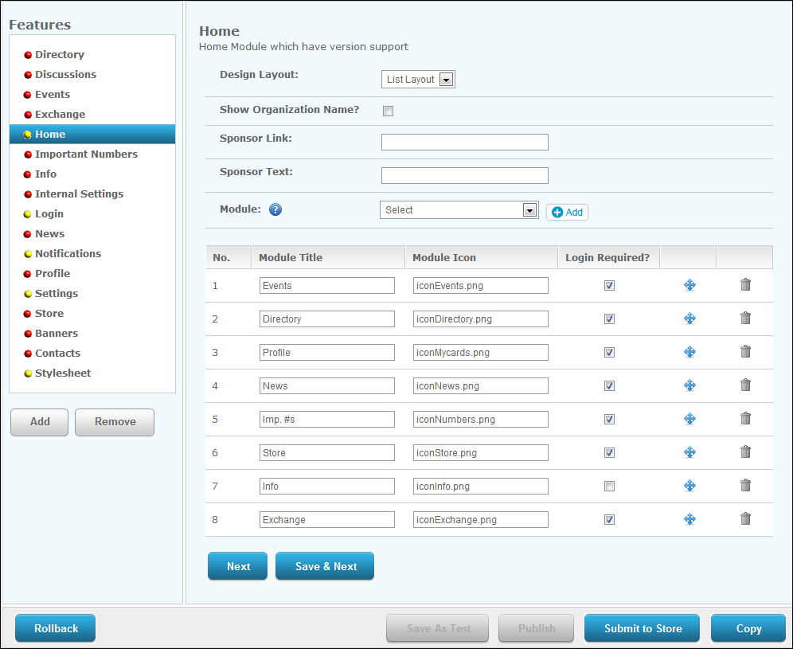Click the move icon for News row

pyautogui.click(x=689, y=385)
